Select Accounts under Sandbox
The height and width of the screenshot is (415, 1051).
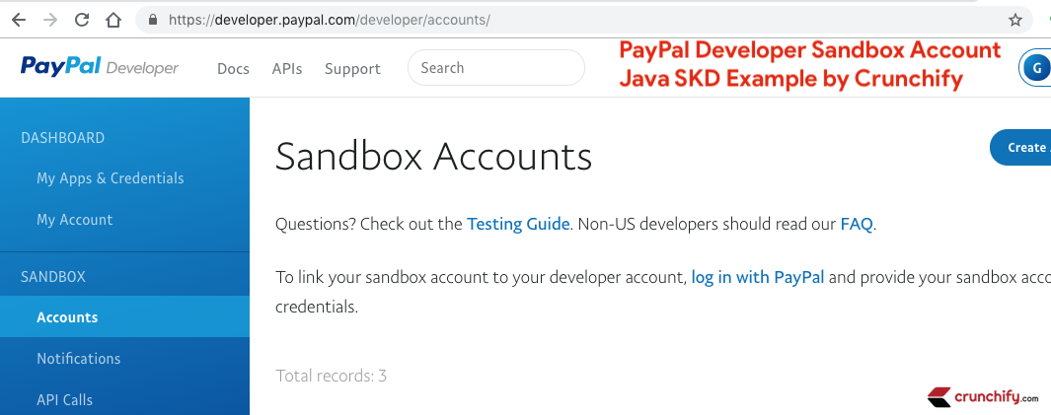(x=67, y=317)
